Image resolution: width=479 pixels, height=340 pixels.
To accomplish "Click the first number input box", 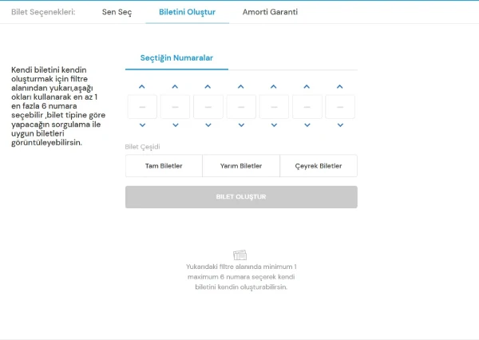I will [x=142, y=106].
